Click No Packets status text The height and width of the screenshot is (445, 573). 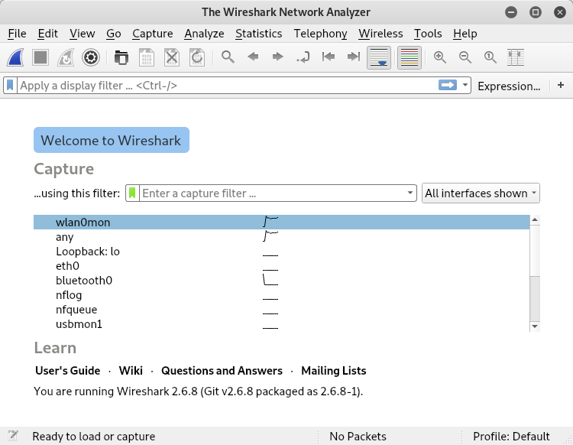pyautogui.click(x=358, y=437)
